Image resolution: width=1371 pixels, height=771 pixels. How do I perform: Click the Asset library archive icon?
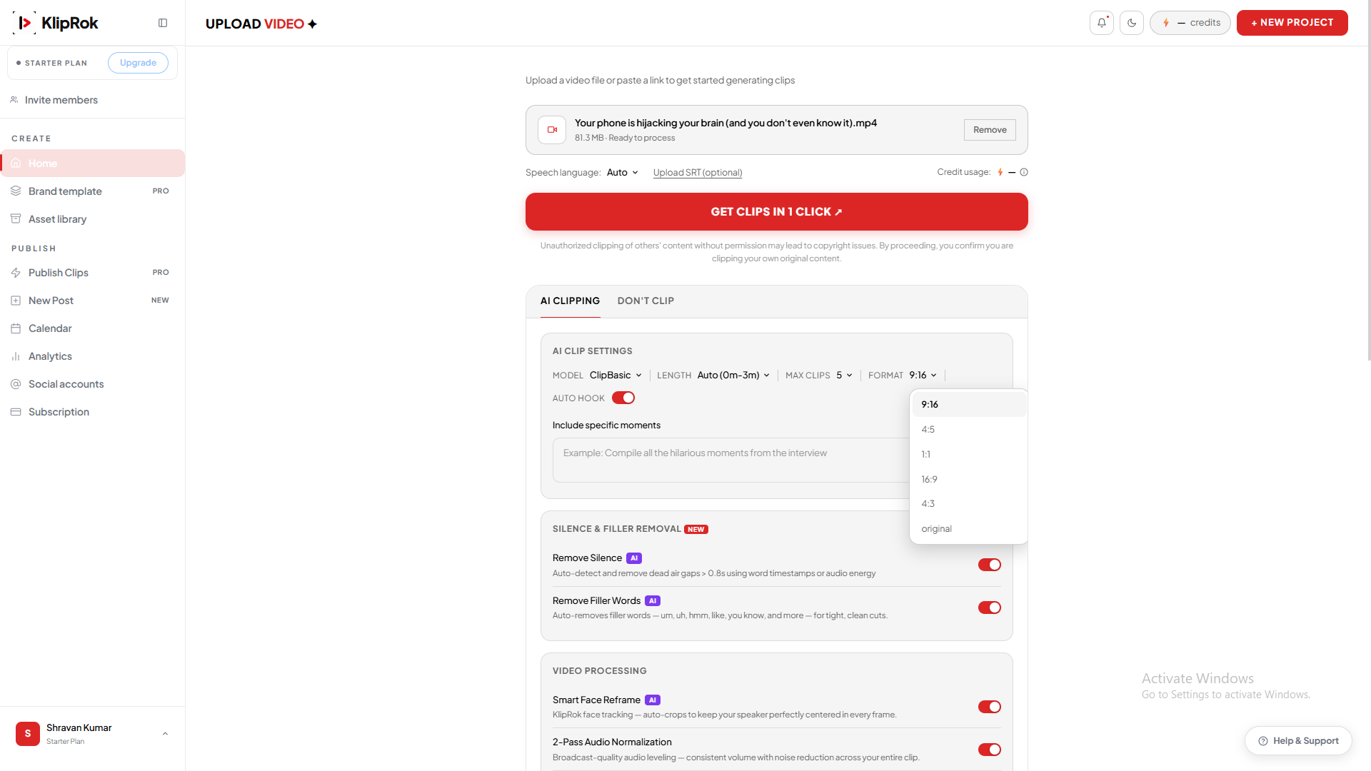tap(16, 219)
